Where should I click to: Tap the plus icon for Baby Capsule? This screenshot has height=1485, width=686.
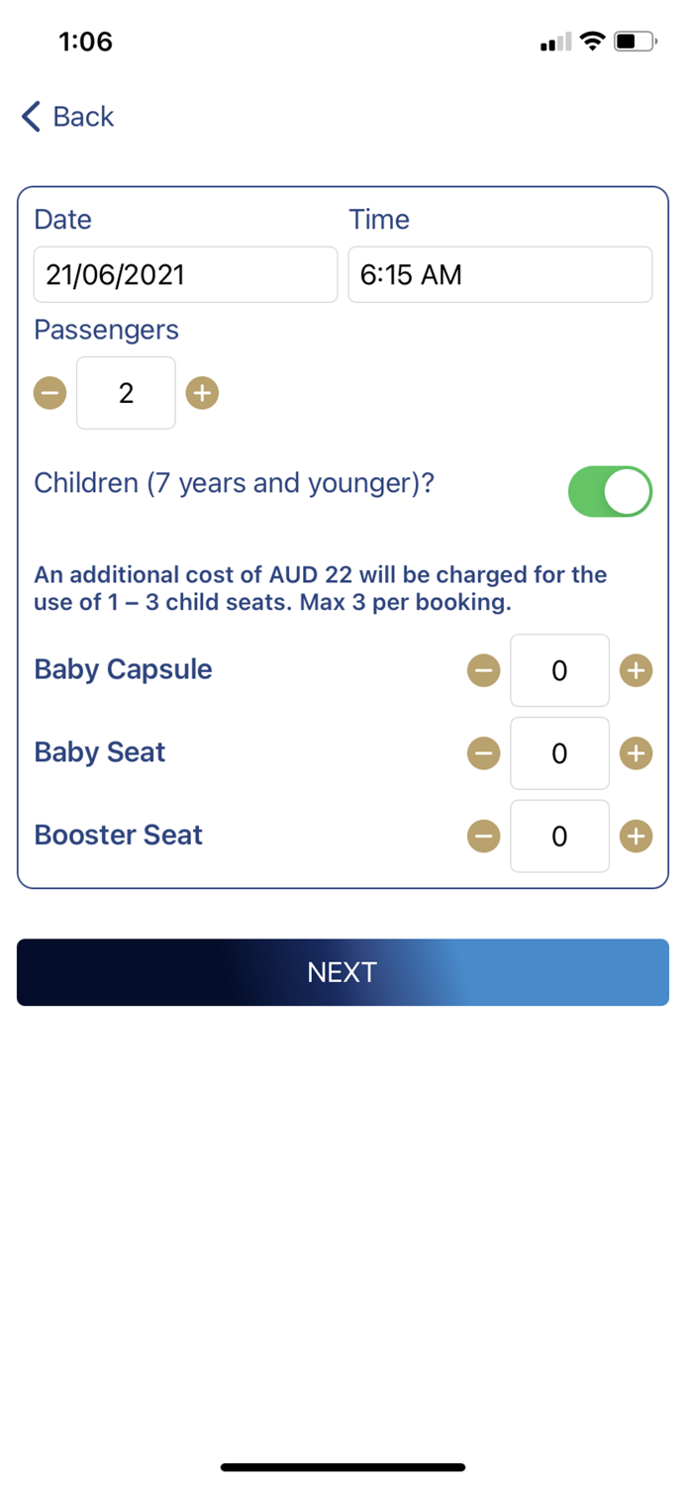click(635, 670)
